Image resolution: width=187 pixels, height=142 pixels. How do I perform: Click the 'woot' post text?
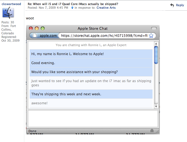click(30, 18)
